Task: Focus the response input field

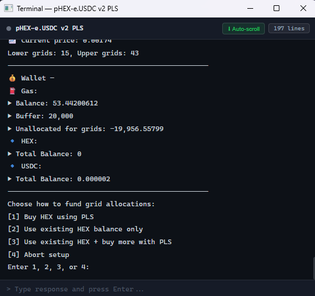Action: click(157, 289)
